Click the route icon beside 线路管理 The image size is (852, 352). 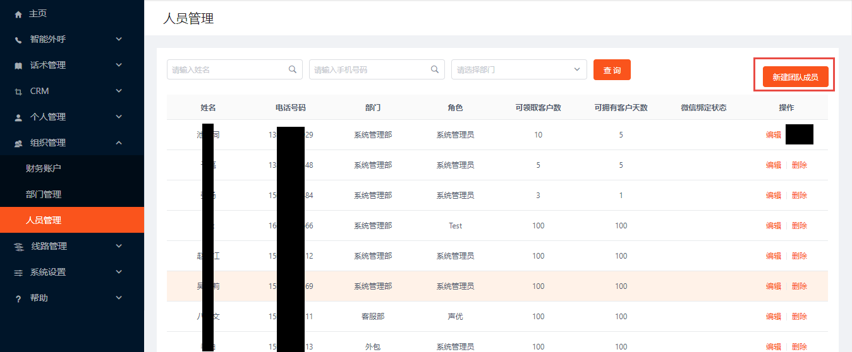pyautogui.click(x=18, y=247)
